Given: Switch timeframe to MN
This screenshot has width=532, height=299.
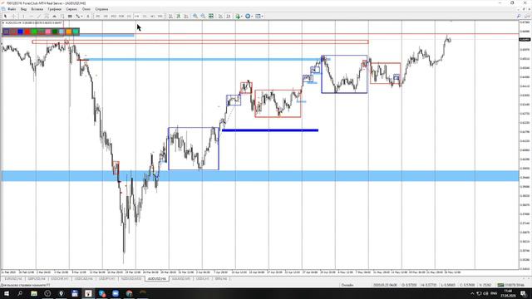Looking at the screenshot, I should pos(160,16).
